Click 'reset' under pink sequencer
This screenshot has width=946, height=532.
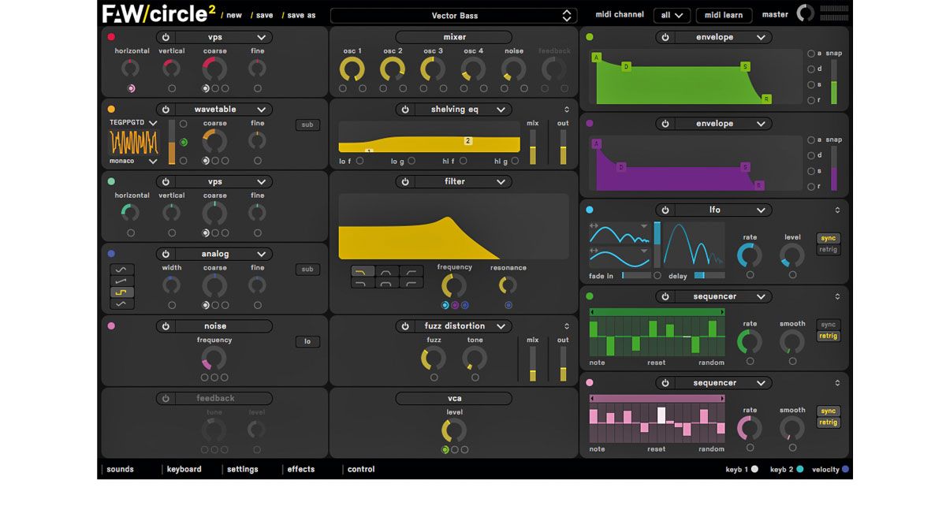coord(657,449)
